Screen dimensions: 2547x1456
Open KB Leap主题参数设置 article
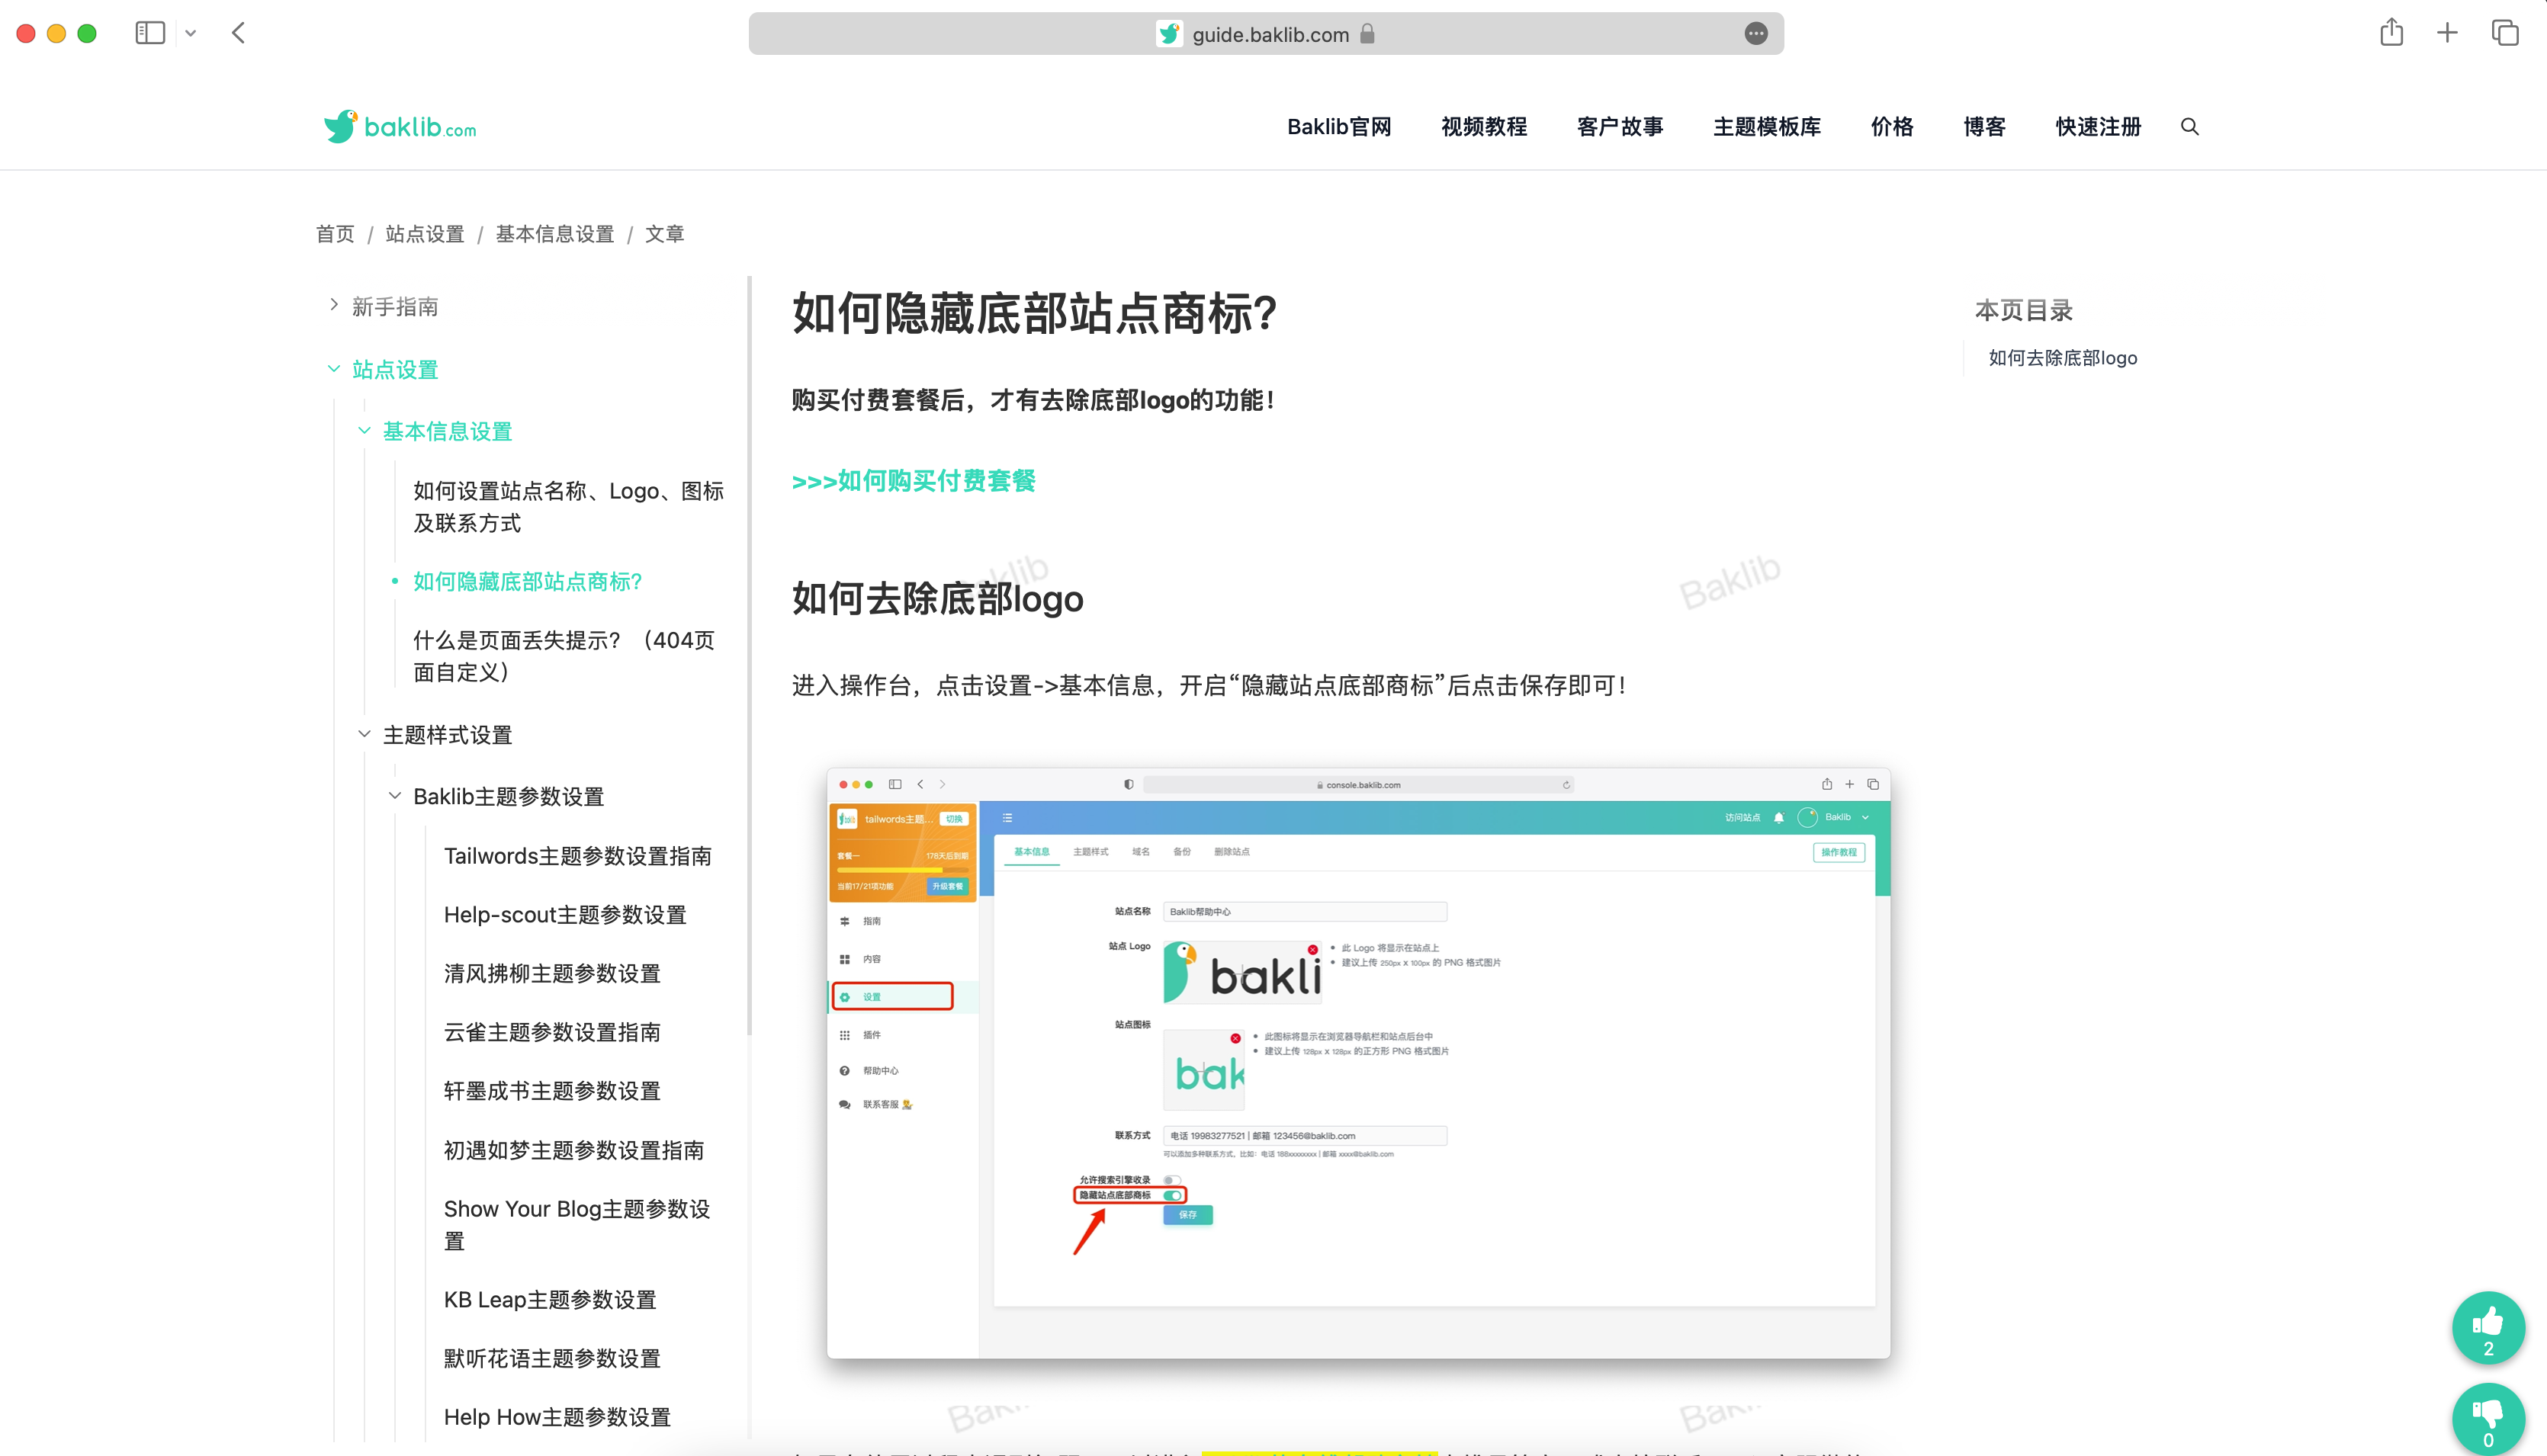coord(551,1299)
